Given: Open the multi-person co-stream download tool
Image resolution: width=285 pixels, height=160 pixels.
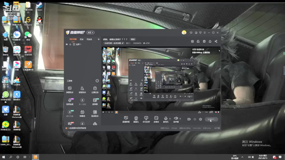Looking at the screenshot, I should 82,102.
